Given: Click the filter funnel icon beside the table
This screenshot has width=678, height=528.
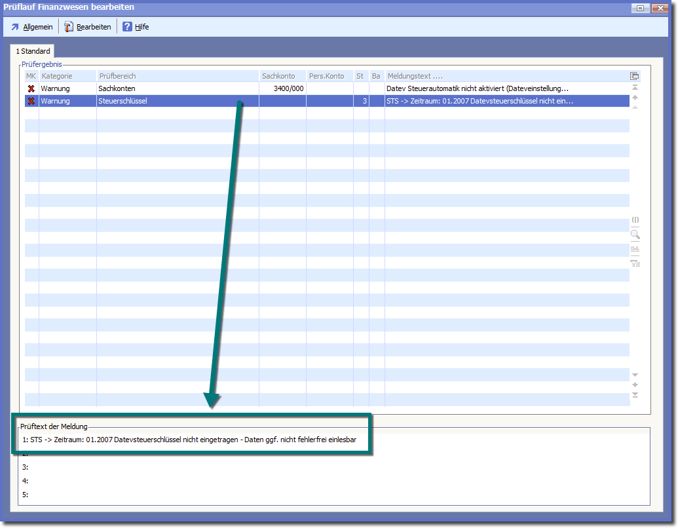Looking at the screenshot, I should [x=634, y=263].
